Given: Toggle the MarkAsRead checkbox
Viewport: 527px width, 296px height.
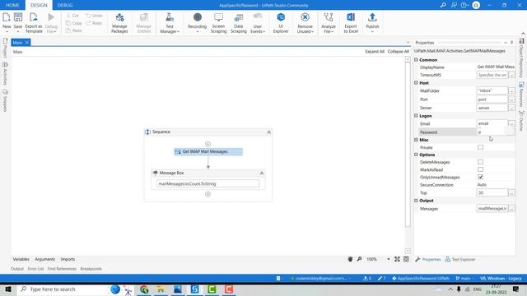Looking at the screenshot, I should pos(481,169).
